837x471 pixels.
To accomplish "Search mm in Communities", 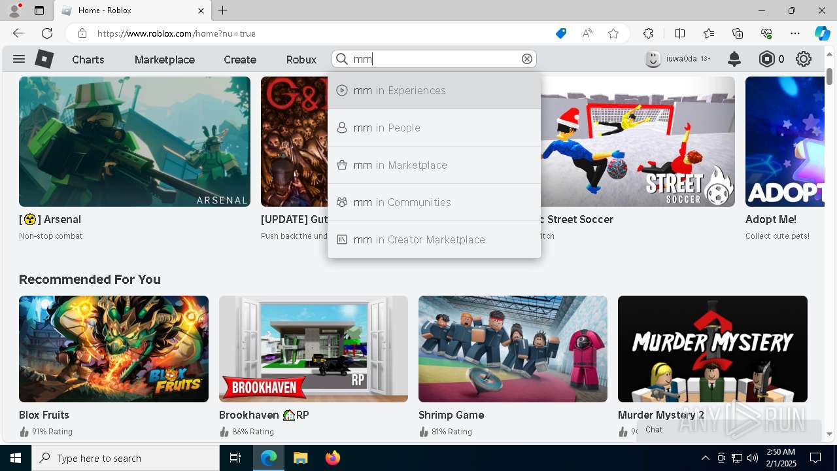I will pos(434,202).
